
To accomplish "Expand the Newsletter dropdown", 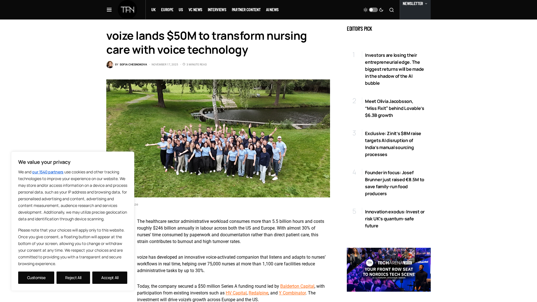I will (x=415, y=4).
